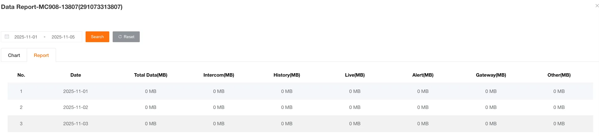Screen dimensions: 599x136
Task: Click the Live(MB) column header
Action: click(x=355, y=75)
